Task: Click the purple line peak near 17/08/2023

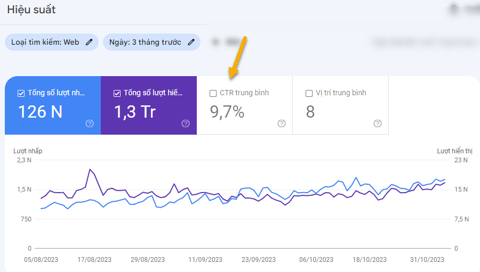Action: [x=90, y=170]
